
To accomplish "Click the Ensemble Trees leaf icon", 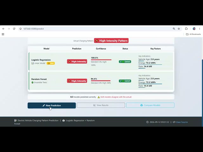I will [32, 82].
